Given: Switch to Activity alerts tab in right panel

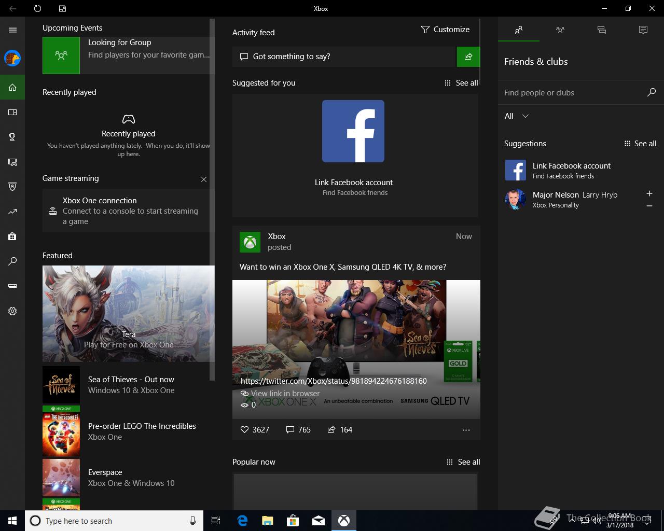Looking at the screenshot, I should (x=643, y=30).
